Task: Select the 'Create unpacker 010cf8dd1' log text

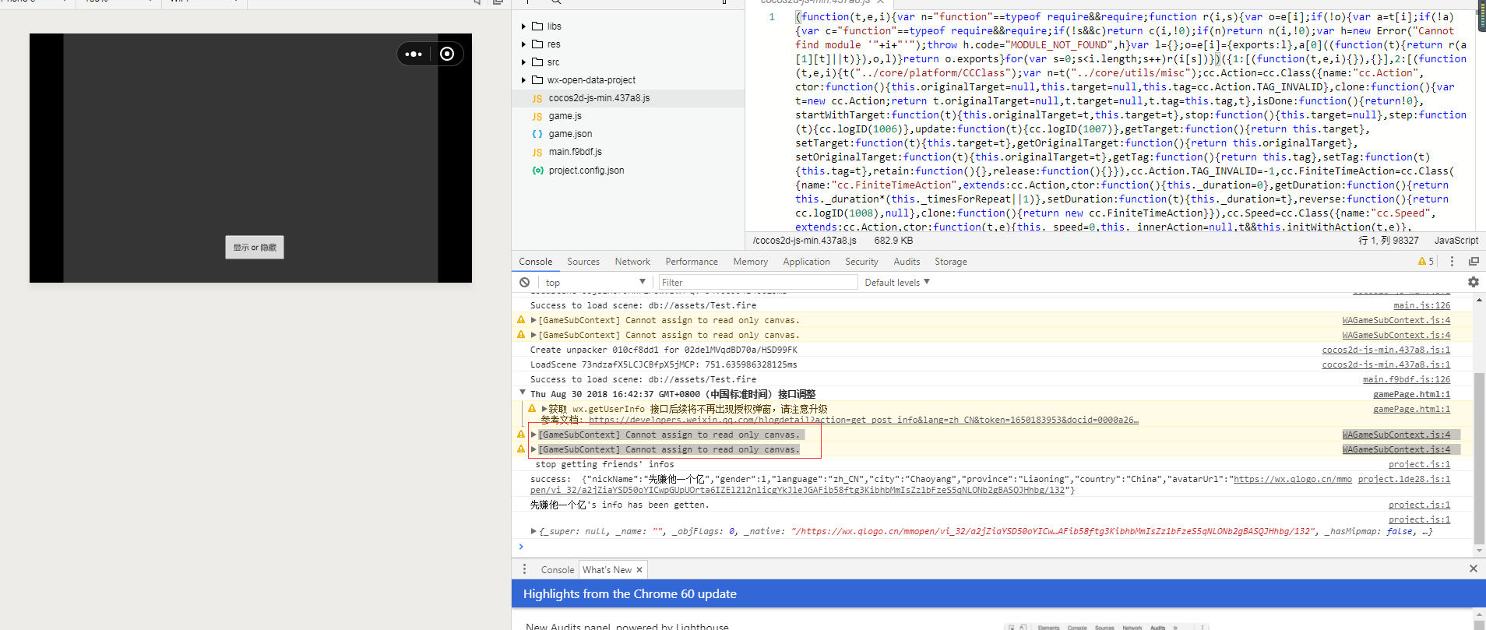Action: pos(664,350)
